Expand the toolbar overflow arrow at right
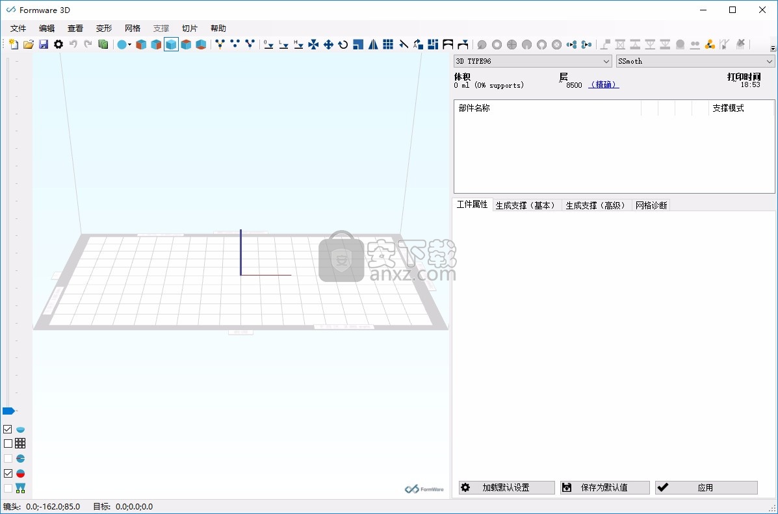Viewport: 778px width, 514px height. pyautogui.click(x=773, y=48)
